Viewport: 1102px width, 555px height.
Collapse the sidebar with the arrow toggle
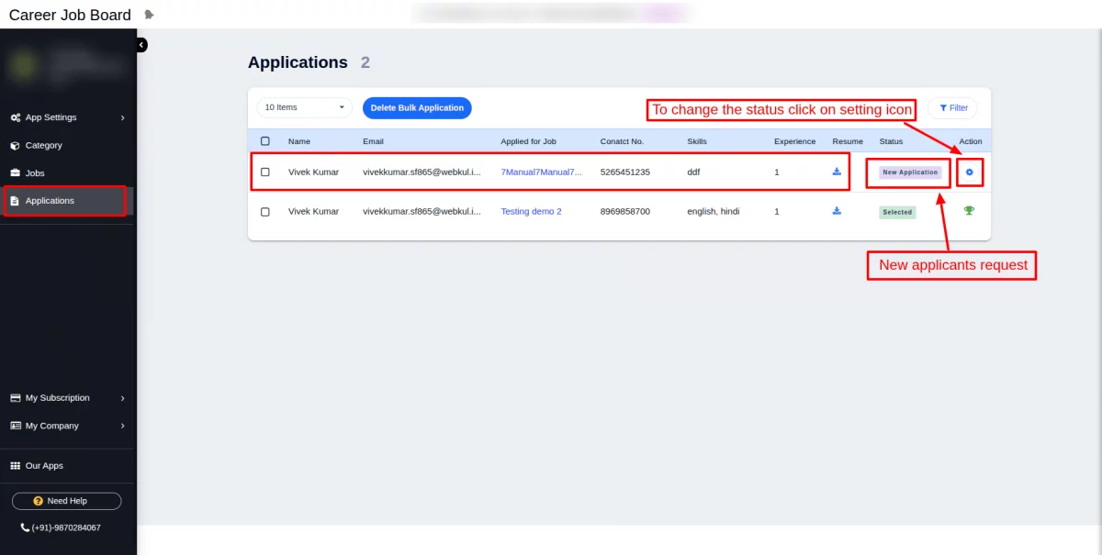pos(141,44)
